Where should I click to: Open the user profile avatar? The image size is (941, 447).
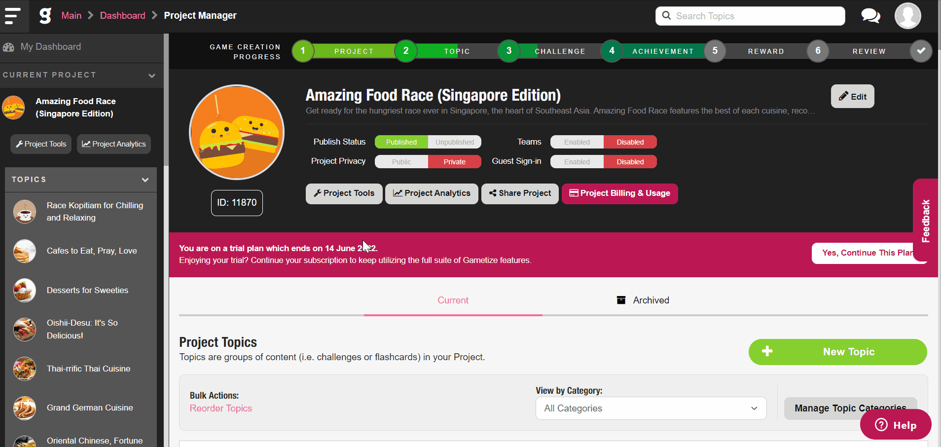pyautogui.click(x=907, y=16)
